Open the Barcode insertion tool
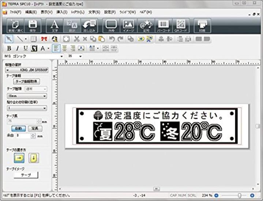263x201 pixels. pyautogui.click(x=164, y=26)
